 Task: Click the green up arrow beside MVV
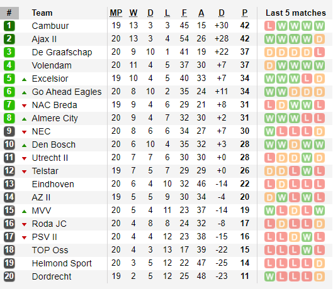click(24, 211)
